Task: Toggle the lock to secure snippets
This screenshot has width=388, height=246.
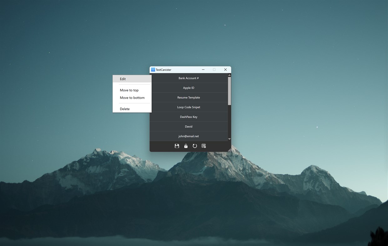Action: (x=186, y=146)
